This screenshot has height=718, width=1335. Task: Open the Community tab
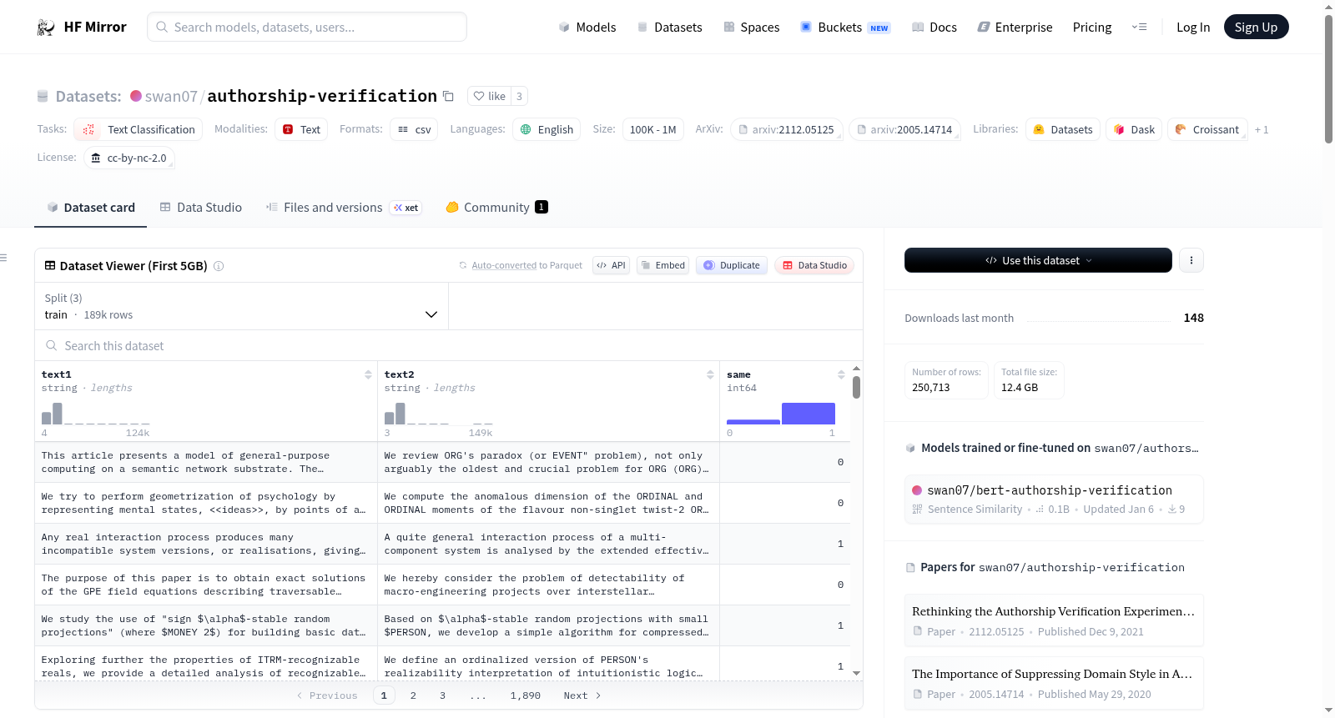(497, 208)
